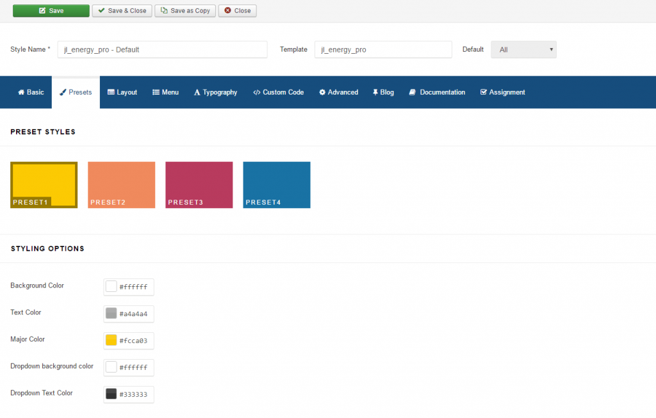Open the Default style dropdown showing All

click(x=523, y=49)
